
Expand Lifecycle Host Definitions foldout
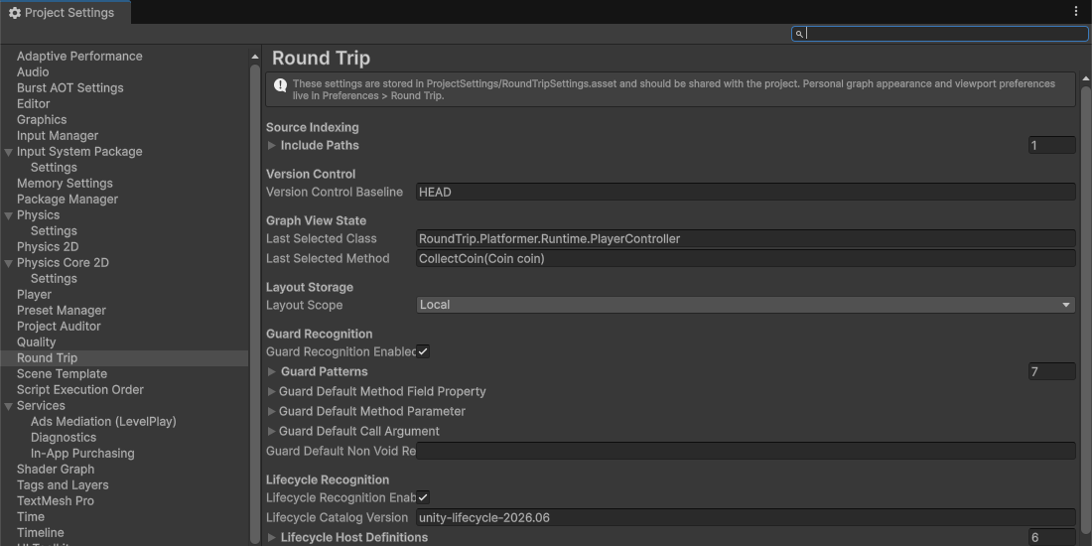(272, 537)
